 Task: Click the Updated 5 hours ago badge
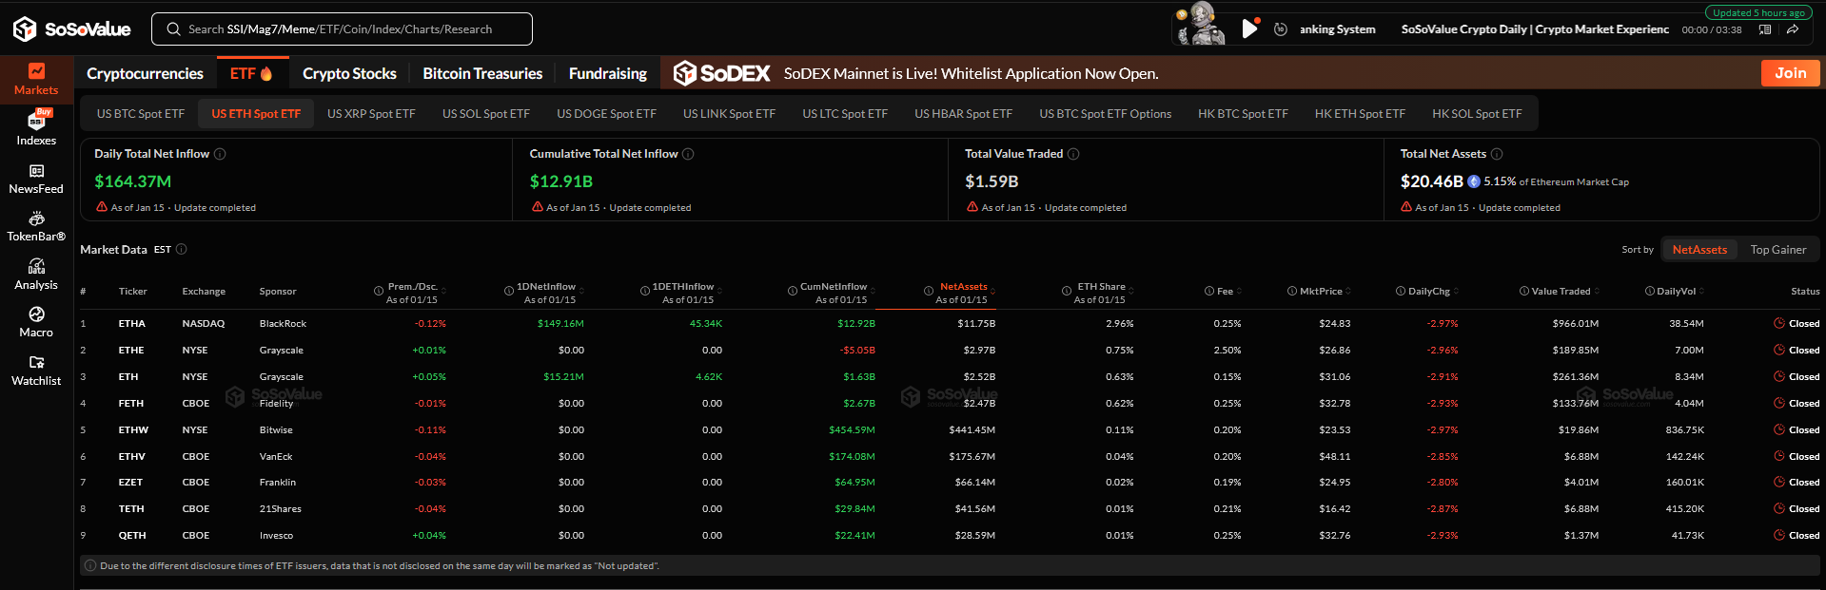1758,12
